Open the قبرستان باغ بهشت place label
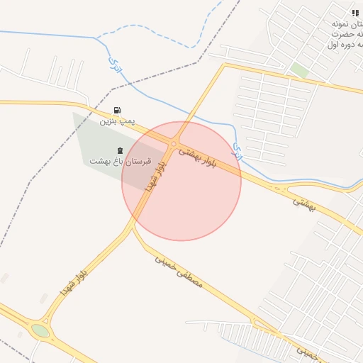 pyautogui.click(x=121, y=162)
